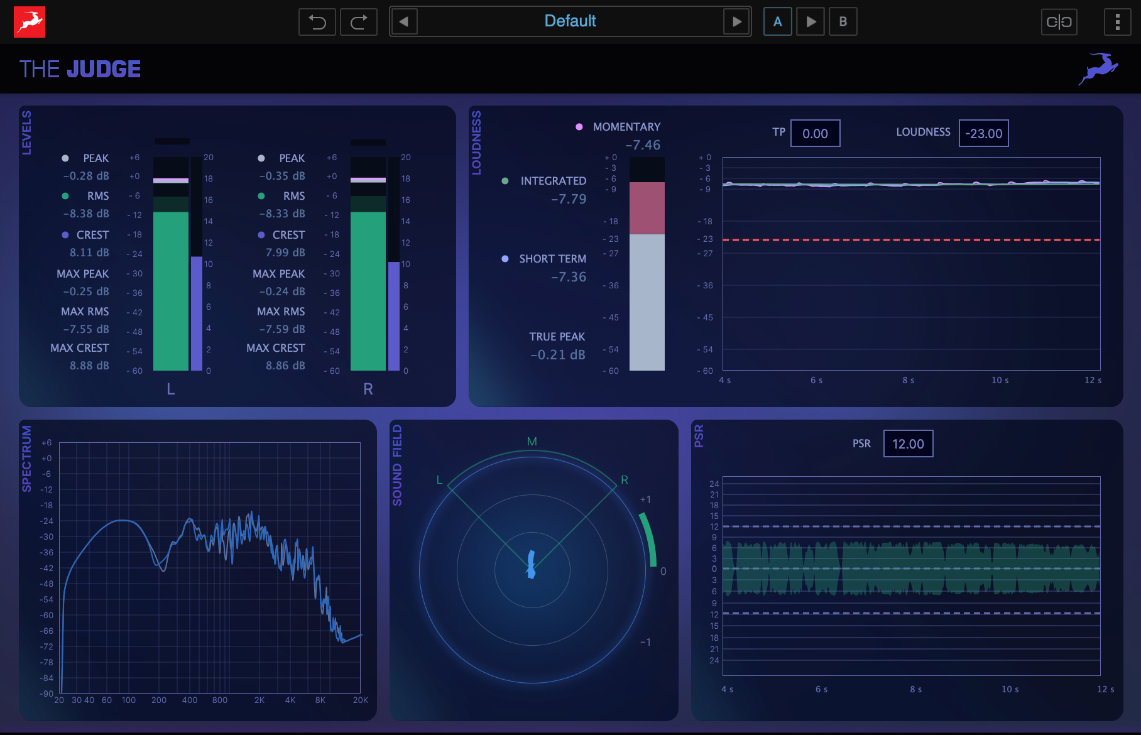This screenshot has height=735, width=1141.
Task: Click the copy A to B arrow
Action: [x=811, y=22]
